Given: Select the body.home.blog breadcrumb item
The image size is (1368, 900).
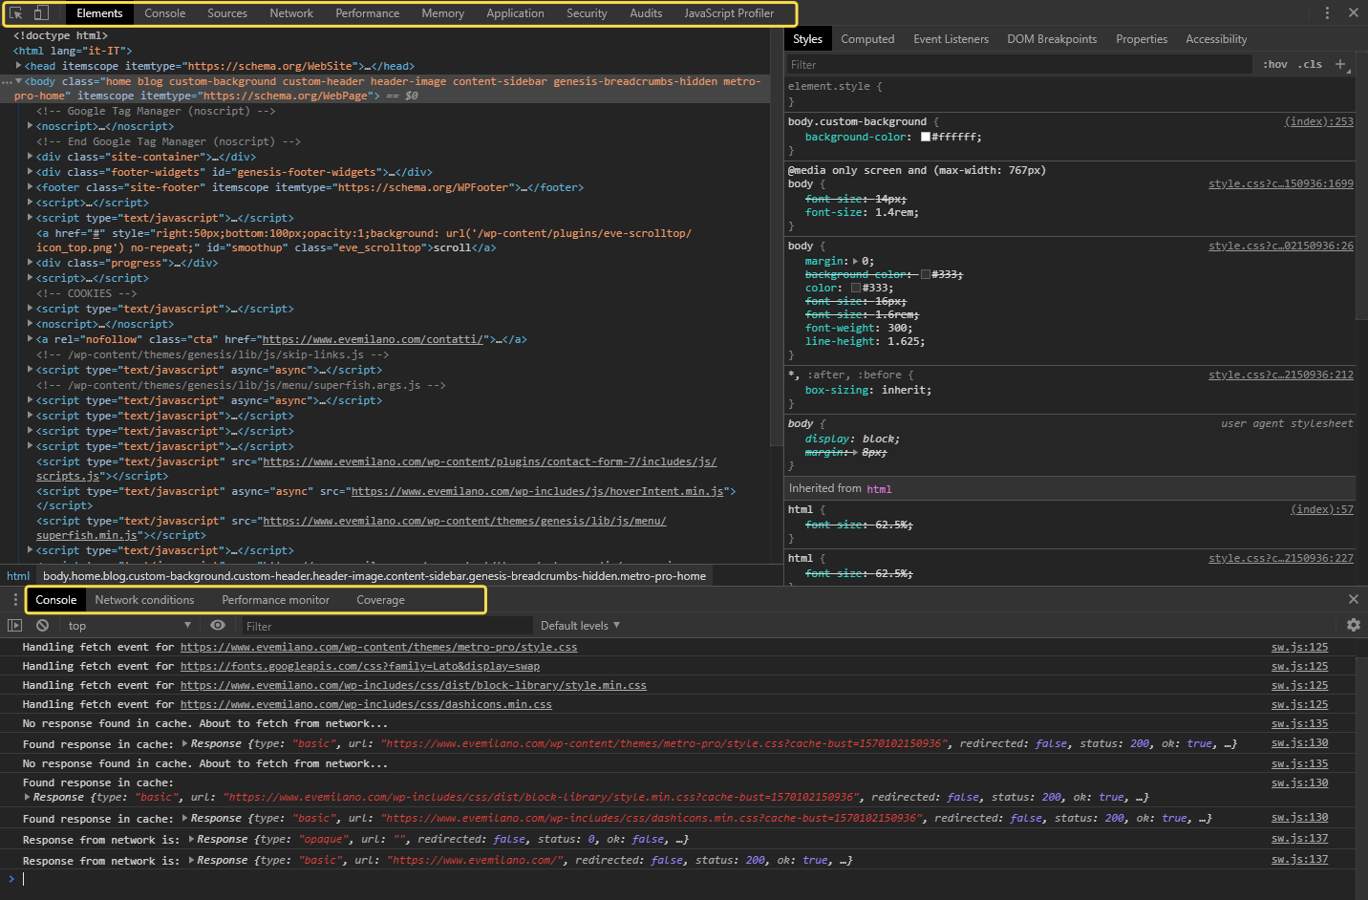Looking at the screenshot, I should click(374, 576).
